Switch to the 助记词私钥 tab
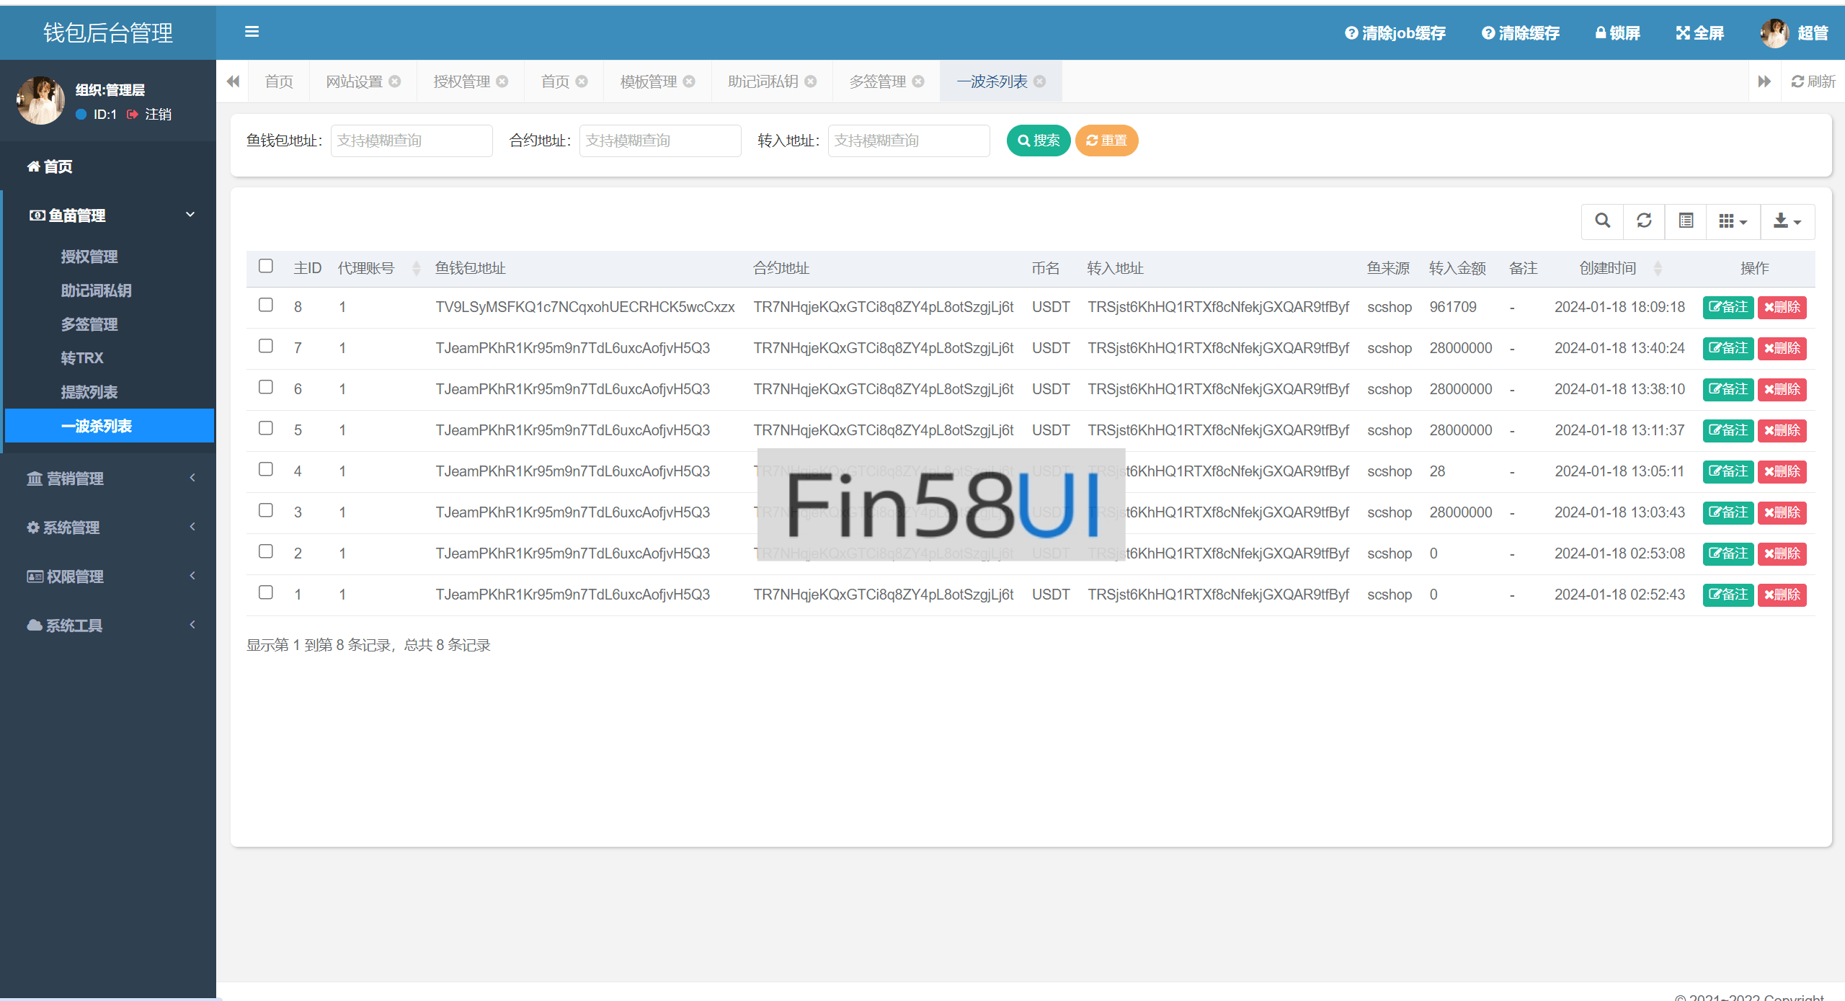The height and width of the screenshot is (1001, 1845). coord(763,81)
